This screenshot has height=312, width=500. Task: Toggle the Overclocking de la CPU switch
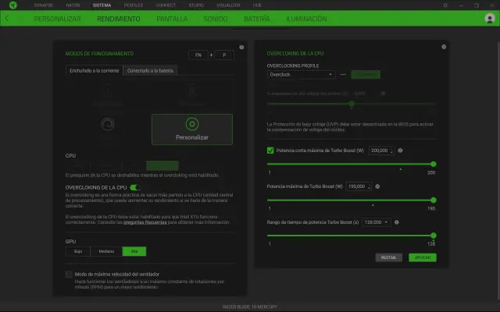[135, 187]
